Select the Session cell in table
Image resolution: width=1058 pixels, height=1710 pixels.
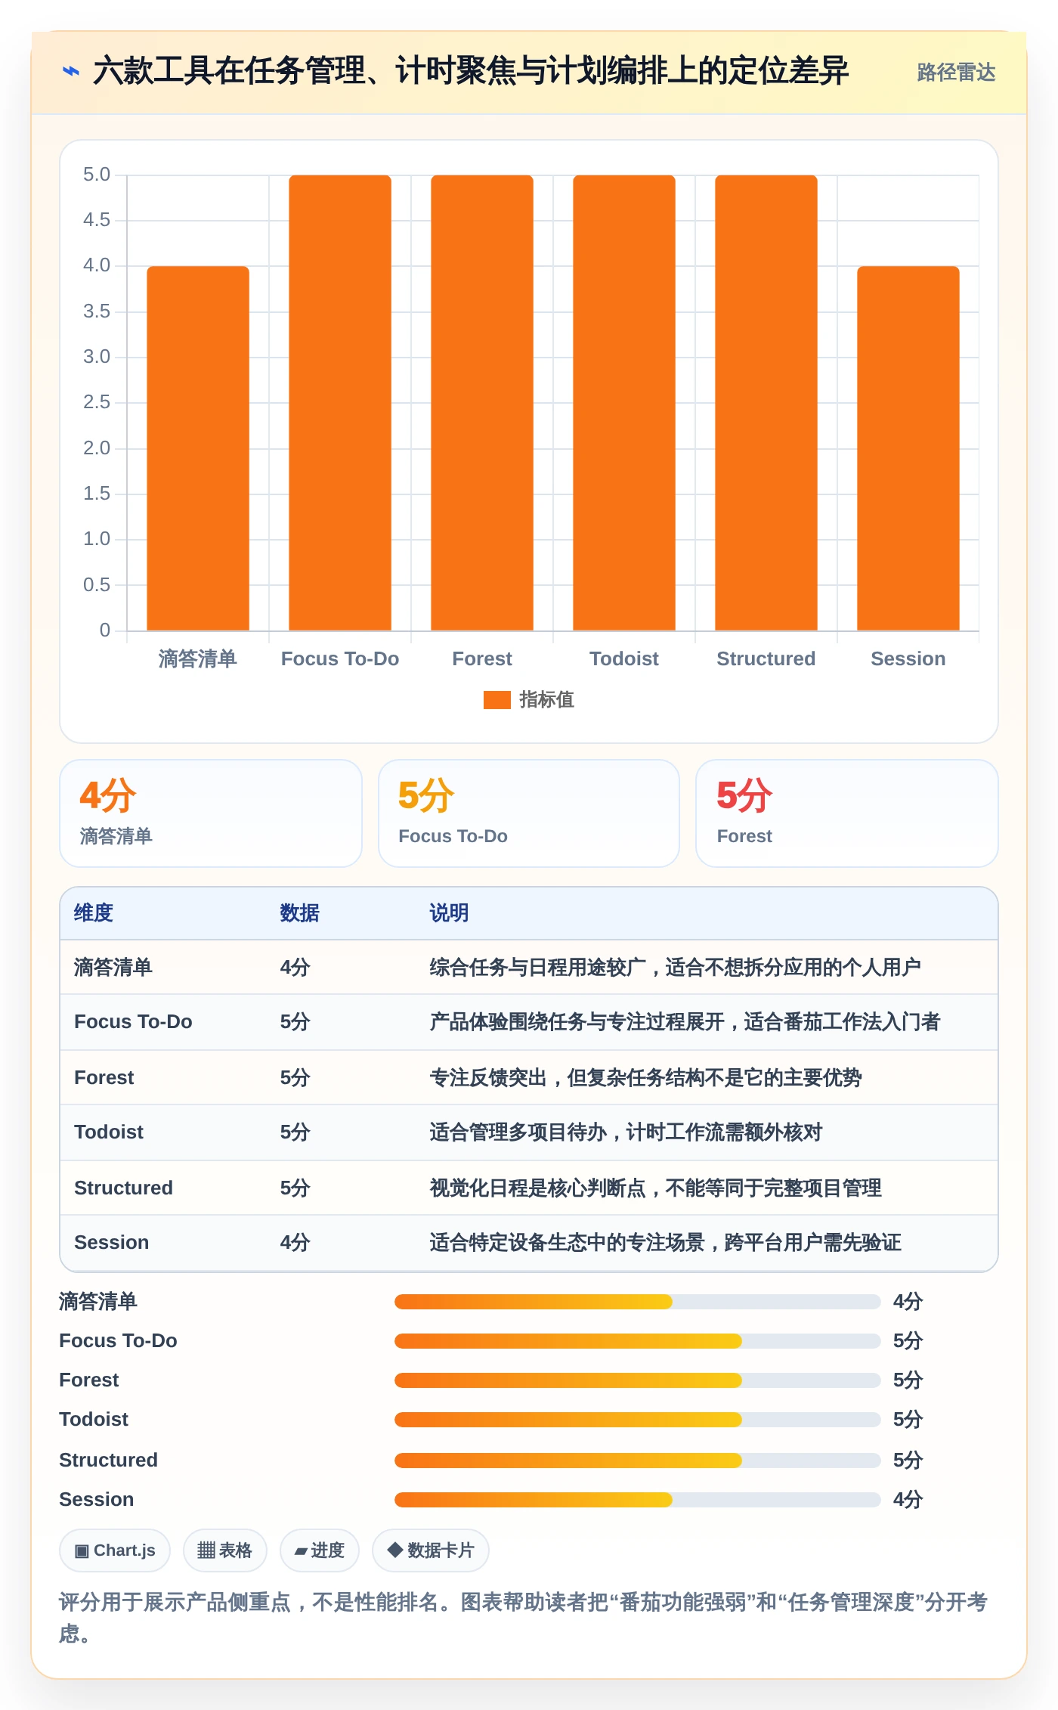[x=112, y=1243]
